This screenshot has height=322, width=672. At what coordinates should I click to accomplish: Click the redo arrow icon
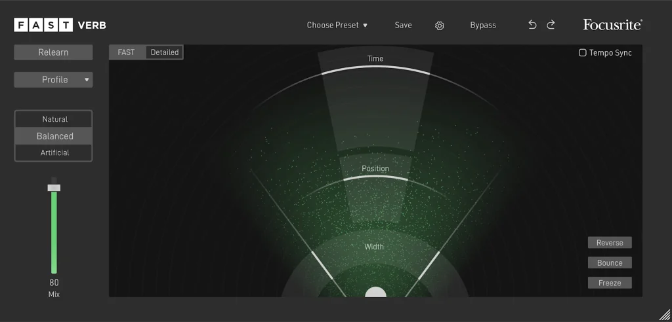pyautogui.click(x=551, y=25)
